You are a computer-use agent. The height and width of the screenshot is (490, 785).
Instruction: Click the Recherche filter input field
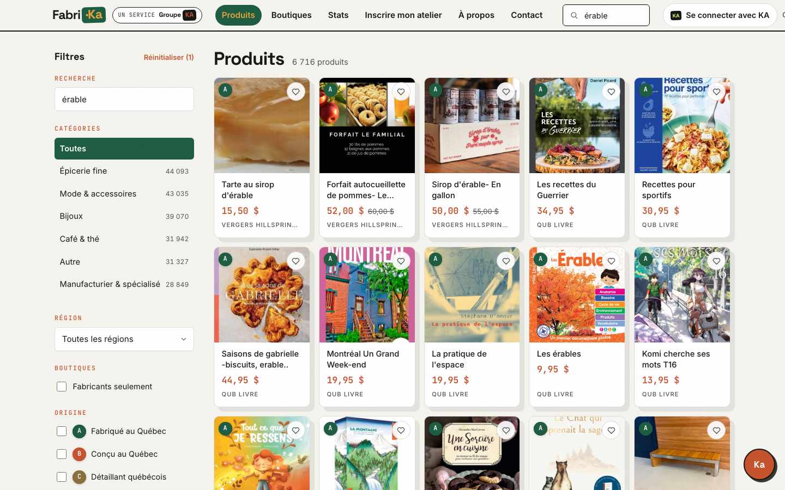(124, 99)
